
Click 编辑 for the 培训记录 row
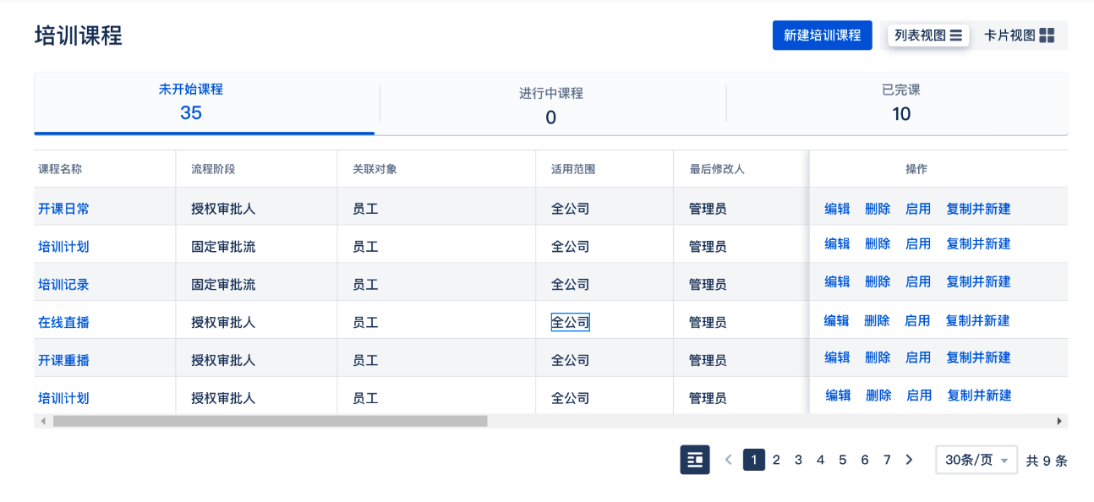tap(837, 281)
